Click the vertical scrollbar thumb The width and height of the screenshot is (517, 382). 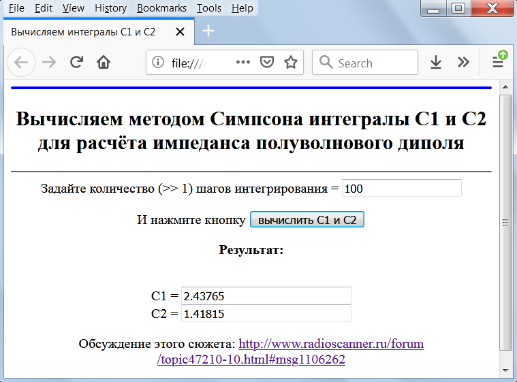(x=505, y=223)
